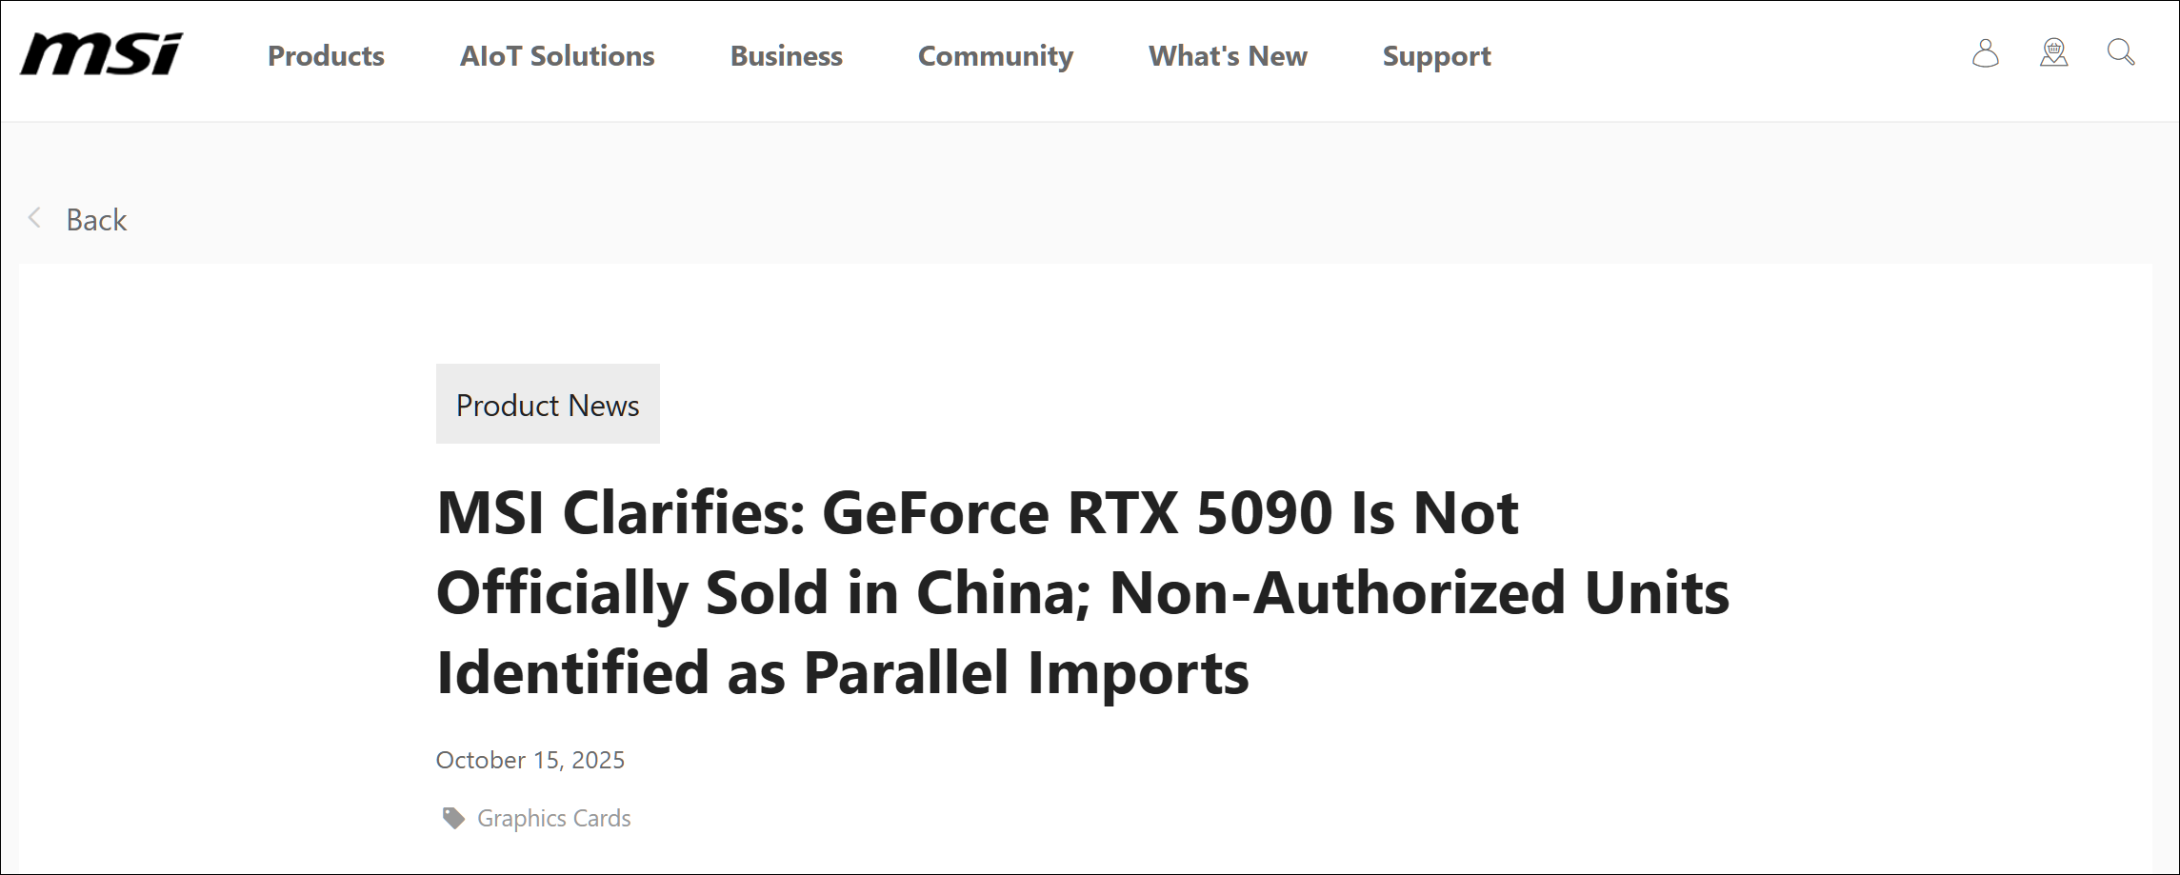Open the AIoT Solutions menu
2180x875 pixels.
click(x=557, y=56)
